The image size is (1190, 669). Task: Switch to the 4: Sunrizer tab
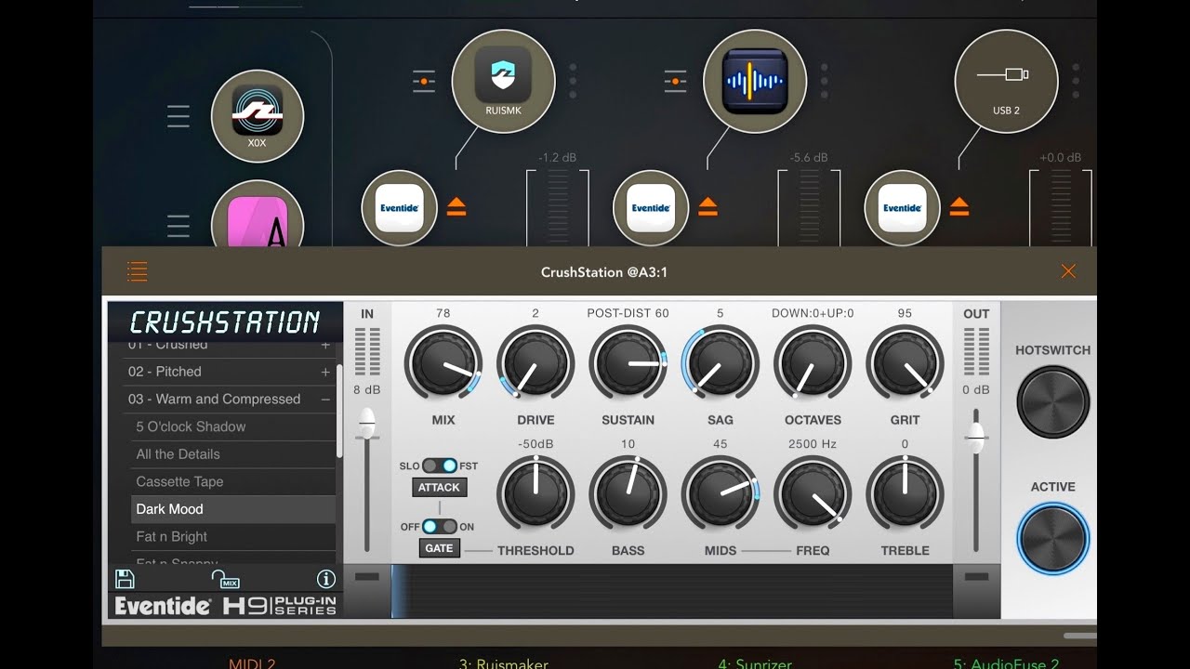pos(754,663)
